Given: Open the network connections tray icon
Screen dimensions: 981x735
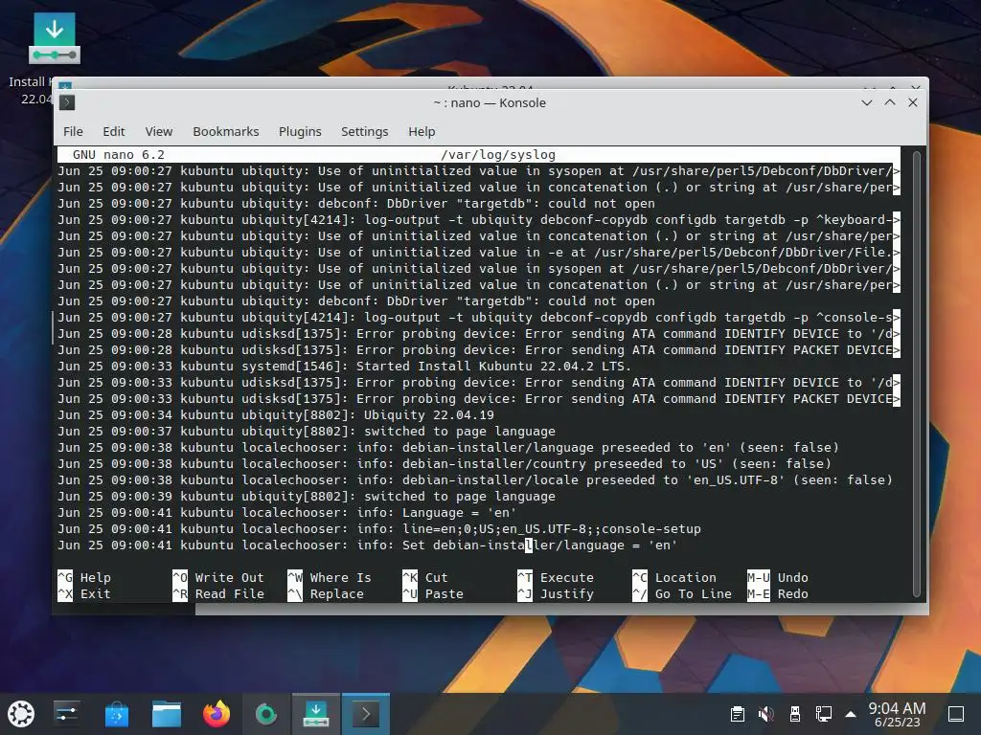Looking at the screenshot, I should [x=823, y=714].
